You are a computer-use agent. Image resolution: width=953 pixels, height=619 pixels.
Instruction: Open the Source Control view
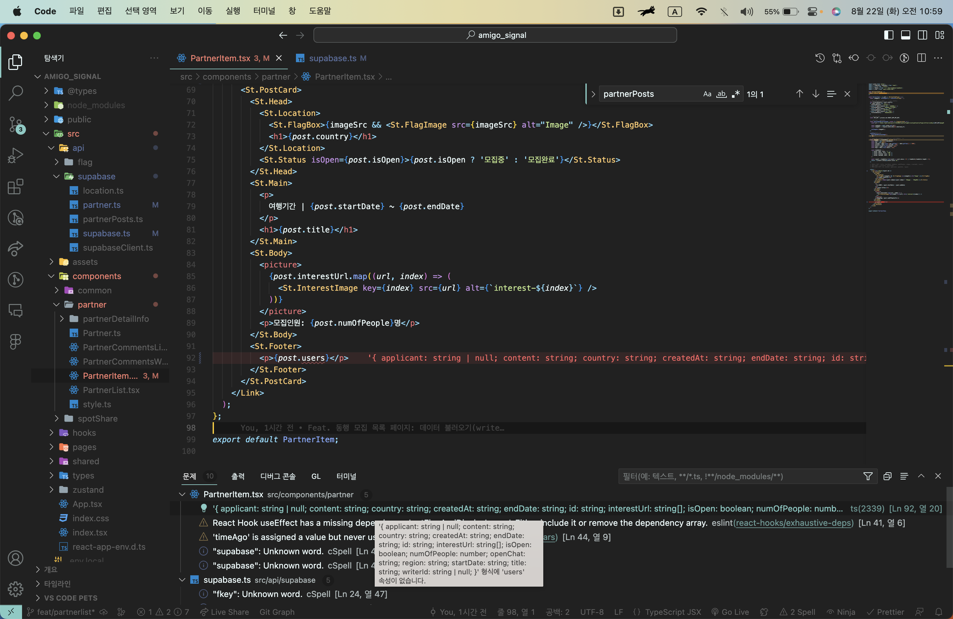click(16, 124)
